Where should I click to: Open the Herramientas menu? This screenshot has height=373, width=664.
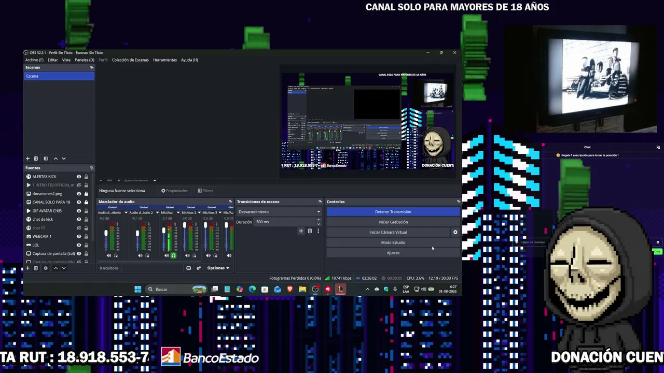coord(165,60)
